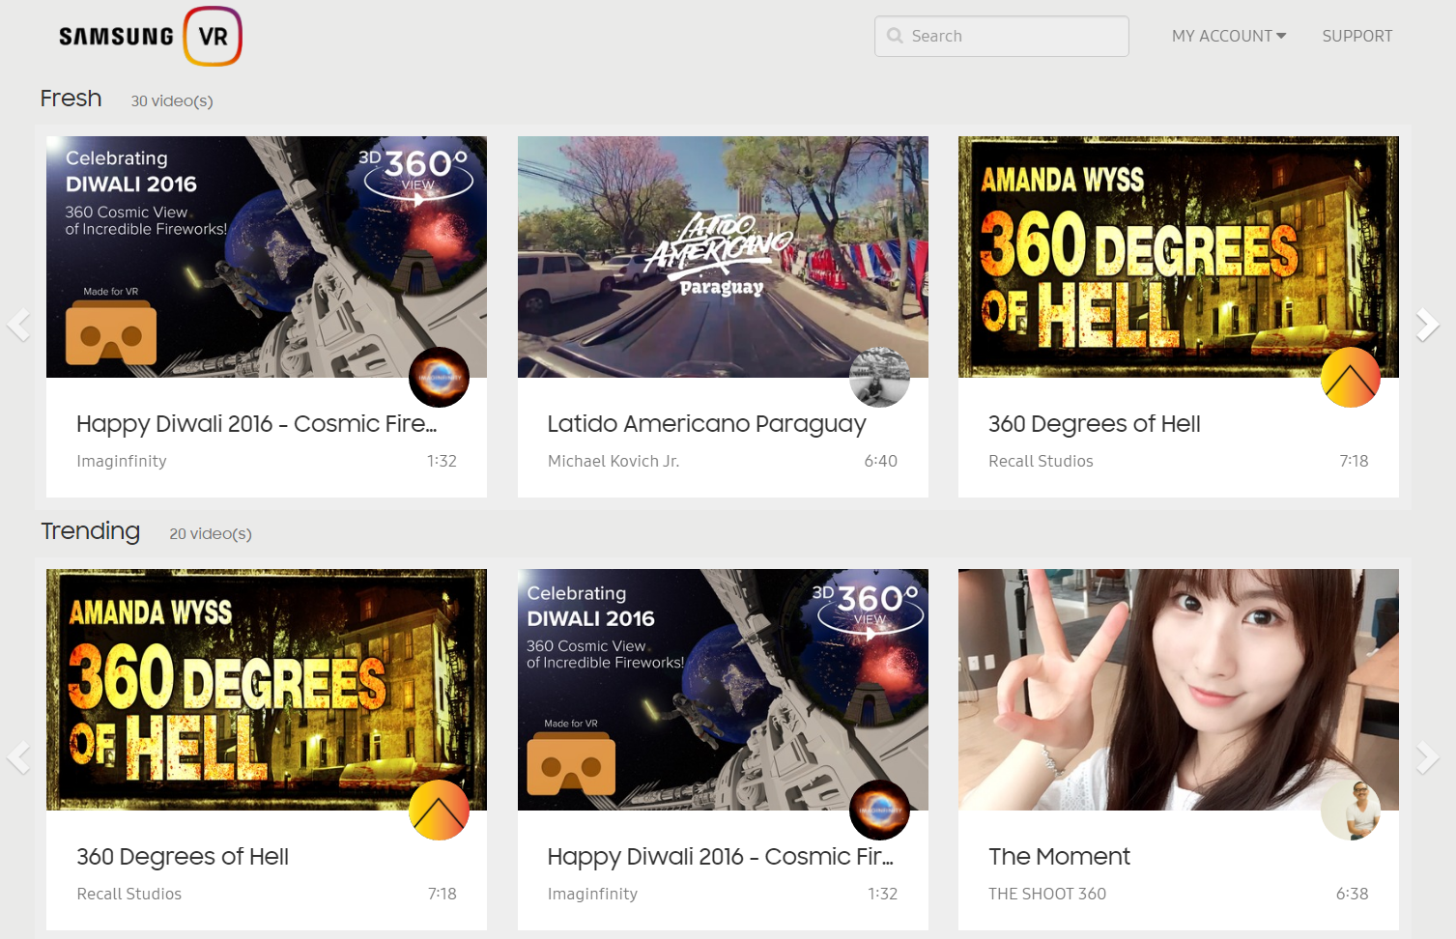Go to next videos in Fresh row
Image resolution: width=1456 pixels, height=939 pixels.
point(1427,325)
